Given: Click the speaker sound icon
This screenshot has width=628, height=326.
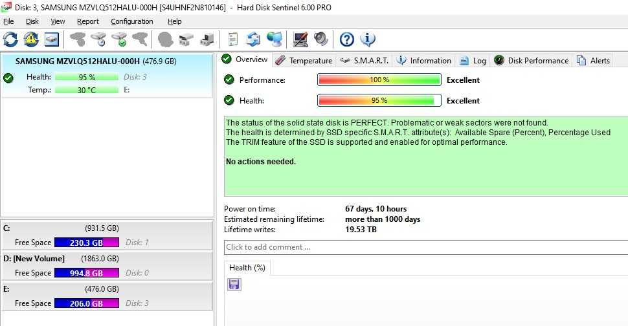Looking at the screenshot, I should pyautogui.click(x=321, y=39).
